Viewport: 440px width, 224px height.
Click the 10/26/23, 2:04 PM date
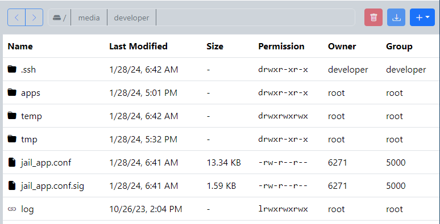pos(146,209)
